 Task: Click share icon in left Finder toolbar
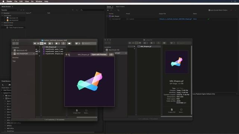click(63, 44)
